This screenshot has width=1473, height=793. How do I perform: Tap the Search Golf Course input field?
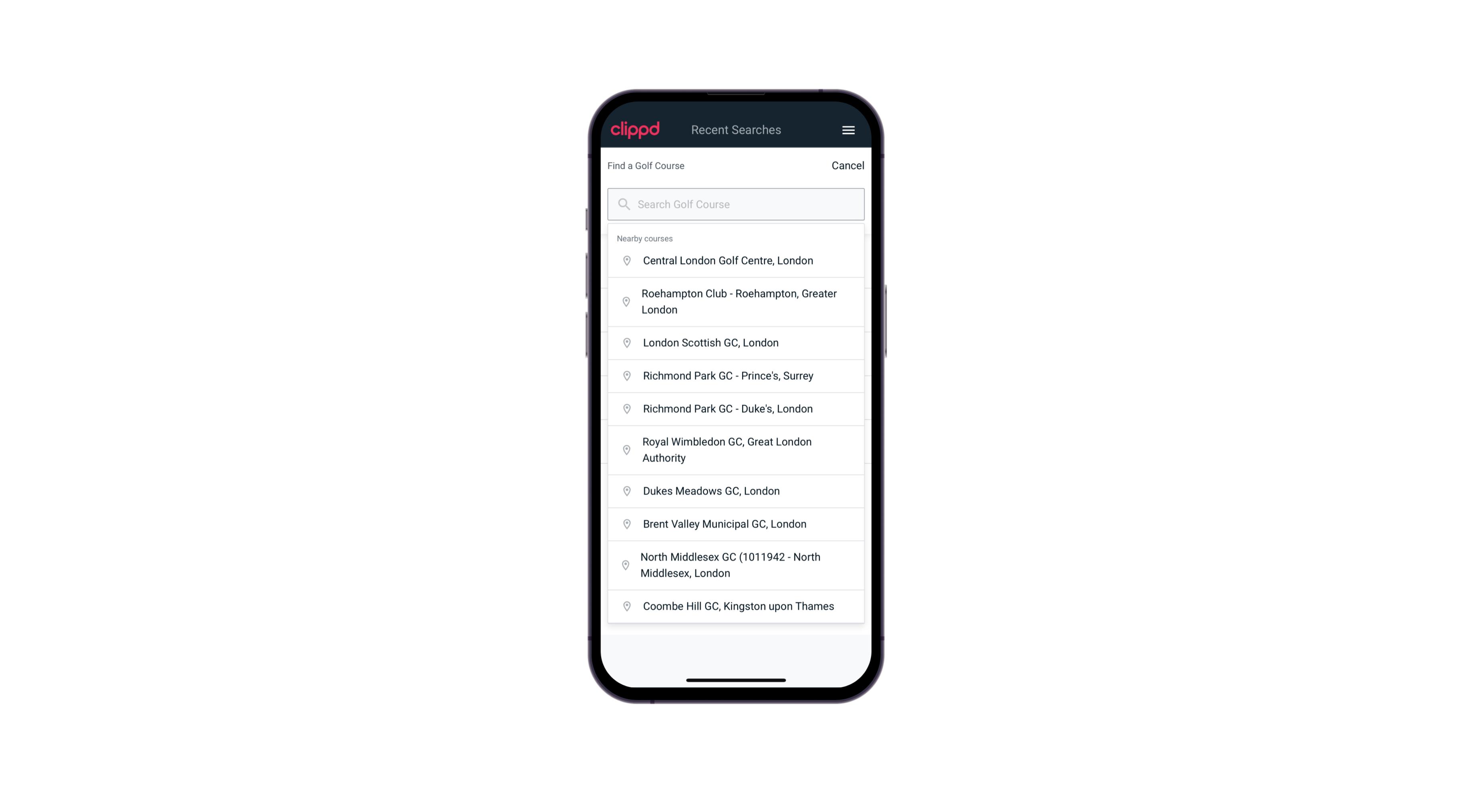736,204
